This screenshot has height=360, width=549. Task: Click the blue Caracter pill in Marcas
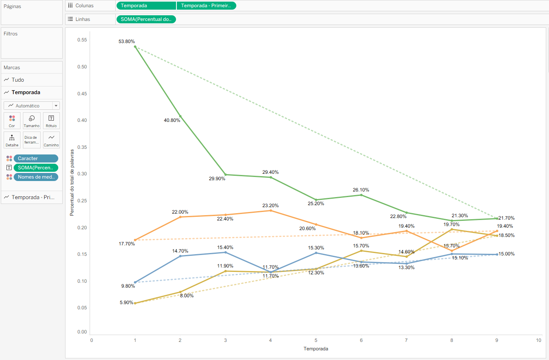(36, 158)
